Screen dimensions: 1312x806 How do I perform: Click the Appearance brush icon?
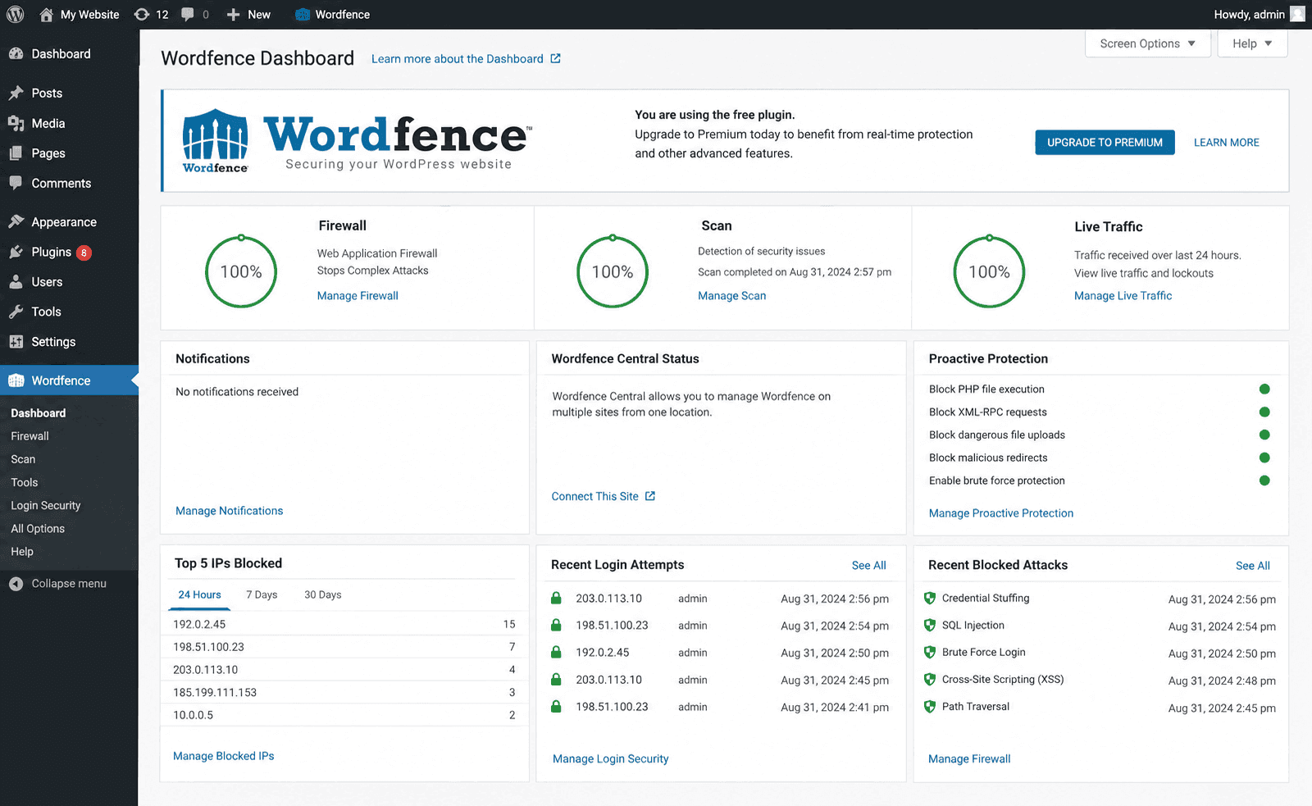point(16,221)
